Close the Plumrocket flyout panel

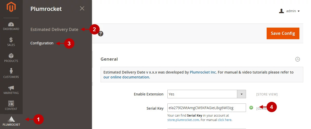point(82,9)
